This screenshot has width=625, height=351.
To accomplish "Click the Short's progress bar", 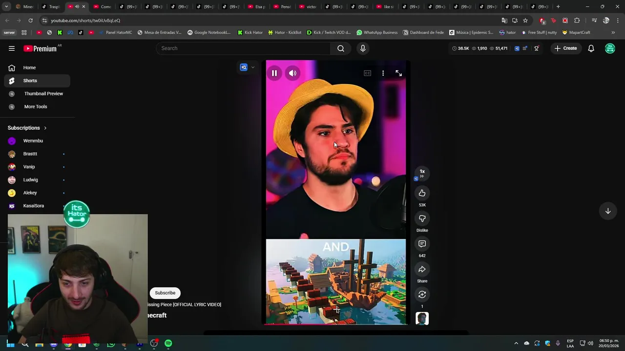I will pyautogui.click(x=335, y=324).
